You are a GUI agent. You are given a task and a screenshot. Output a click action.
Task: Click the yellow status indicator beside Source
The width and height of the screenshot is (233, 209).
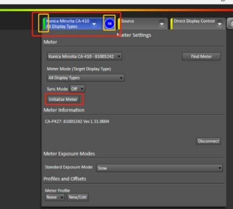coord(119,24)
